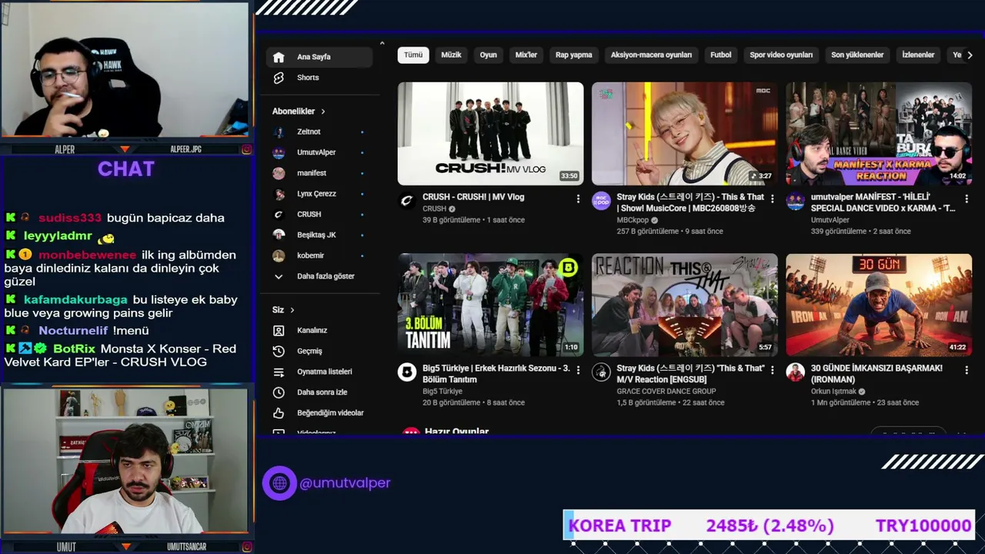This screenshot has width=985, height=554.
Task: Play the Stray Kids MusicCore performance thumbnail
Action: click(x=684, y=134)
